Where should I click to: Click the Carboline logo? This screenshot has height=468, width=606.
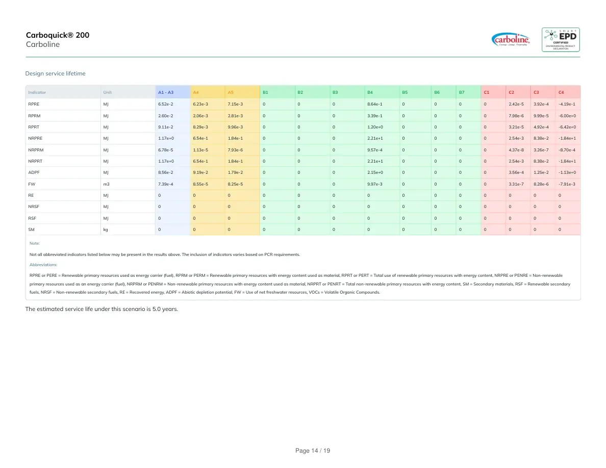pyautogui.click(x=511, y=39)
